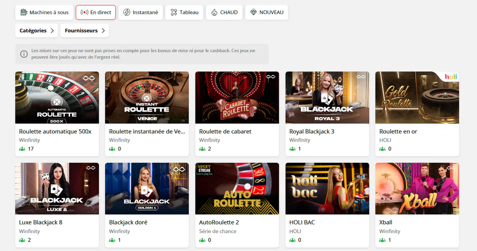Click the diamond NOUVEAU icon

tap(254, 12)
